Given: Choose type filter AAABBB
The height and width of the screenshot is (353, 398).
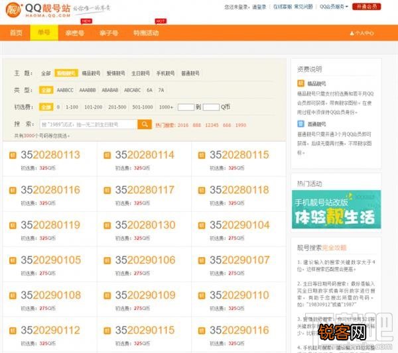Looking at the screenshot, I should [88, 90].
